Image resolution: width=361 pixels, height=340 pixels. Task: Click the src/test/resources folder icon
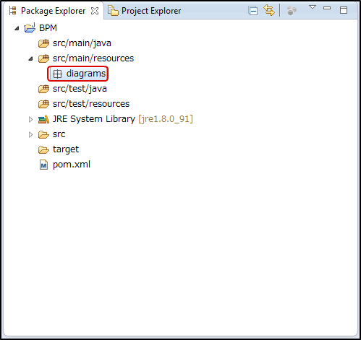click(43, 104)
